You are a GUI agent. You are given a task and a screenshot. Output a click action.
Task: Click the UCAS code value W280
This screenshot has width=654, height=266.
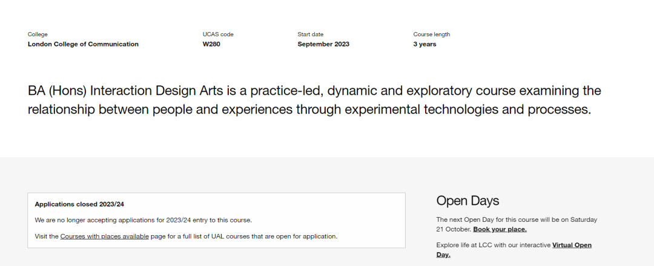(211, 44)
